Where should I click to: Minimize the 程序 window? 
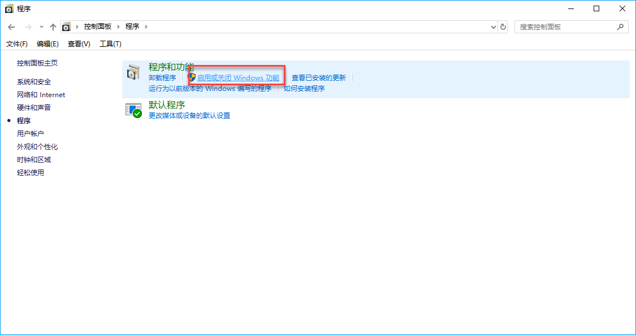[571, 8]
